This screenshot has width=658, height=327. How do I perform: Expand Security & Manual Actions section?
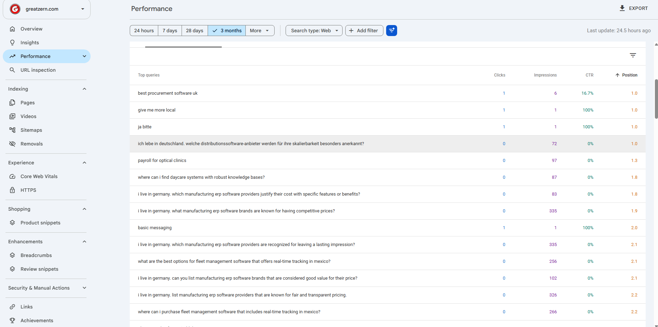click(84, 288)
